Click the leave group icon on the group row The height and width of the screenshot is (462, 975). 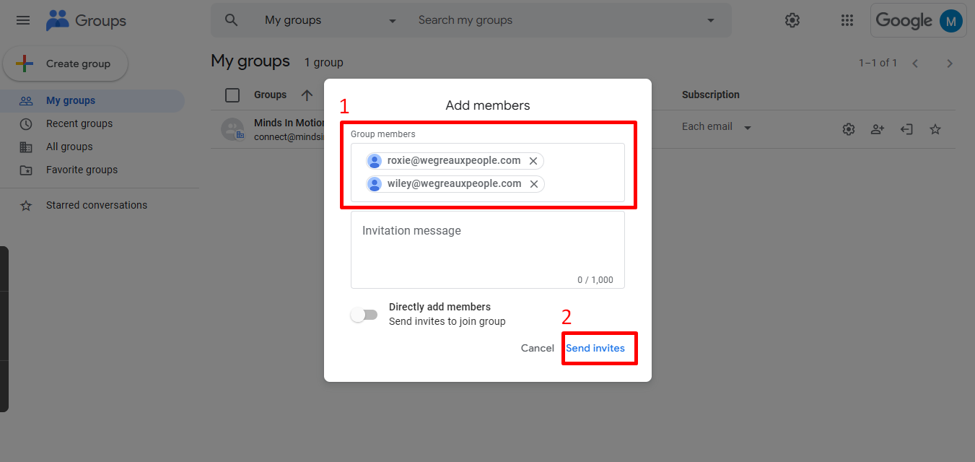(906, 128)
